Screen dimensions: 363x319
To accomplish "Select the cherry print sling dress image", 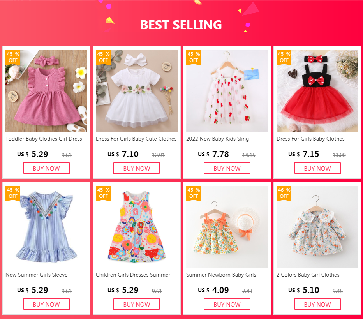I will click(227, 91).
